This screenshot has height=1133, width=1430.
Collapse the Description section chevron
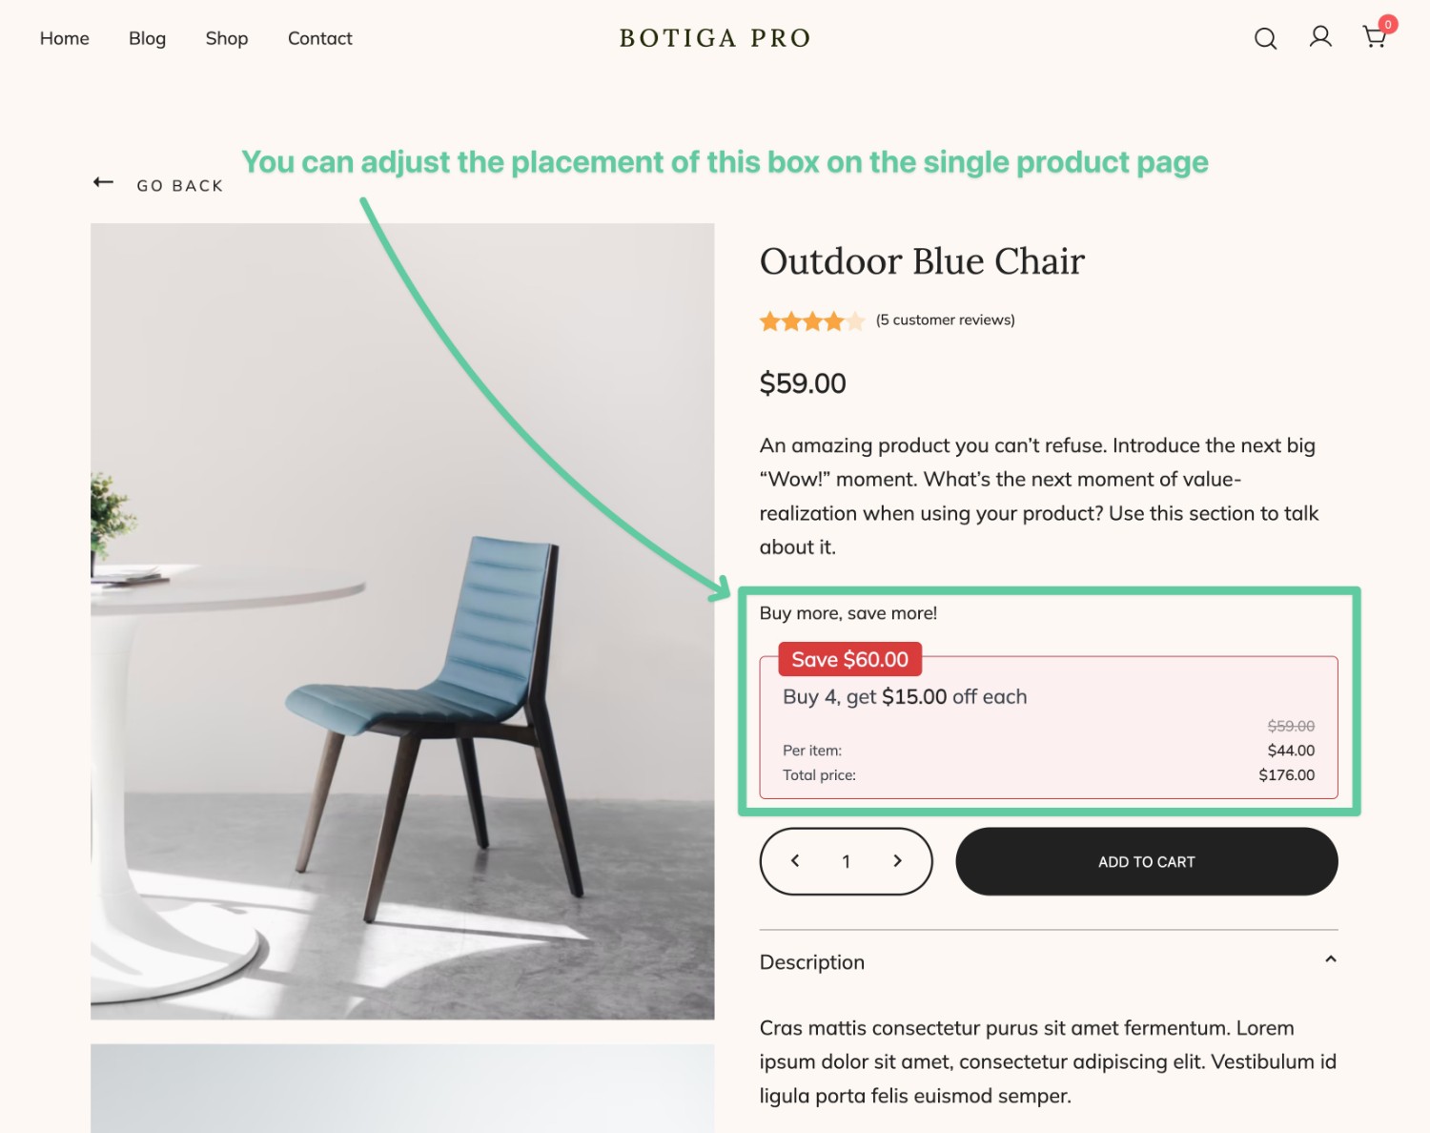(1331, 959)
